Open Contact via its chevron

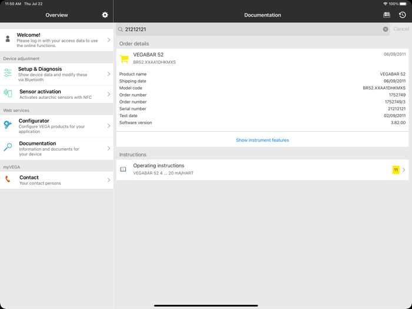pos(109,180)
